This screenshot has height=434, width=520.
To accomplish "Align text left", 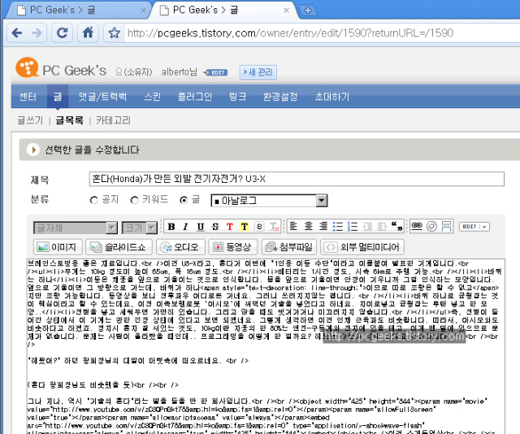I will [293, 226].
